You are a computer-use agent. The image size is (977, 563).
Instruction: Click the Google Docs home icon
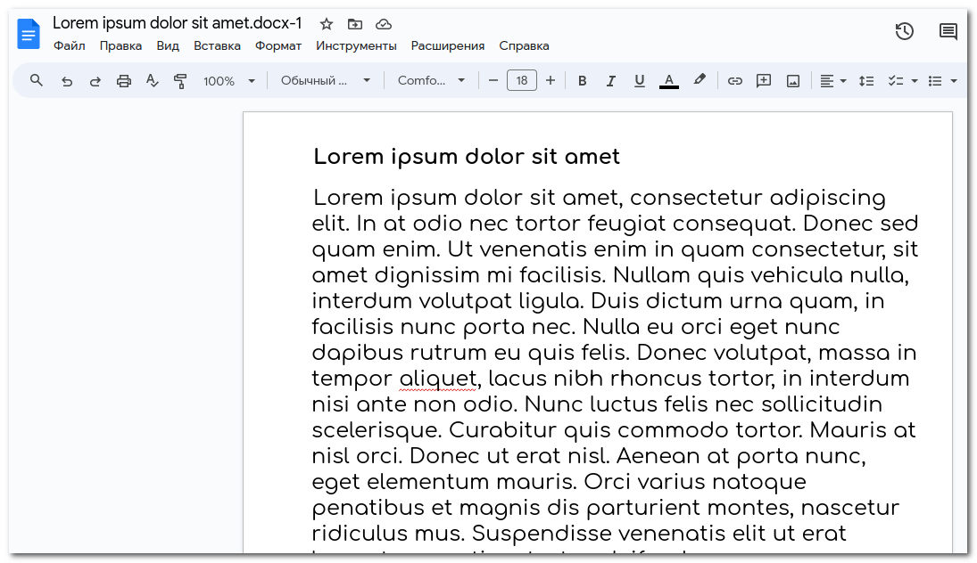click(28, 34)
